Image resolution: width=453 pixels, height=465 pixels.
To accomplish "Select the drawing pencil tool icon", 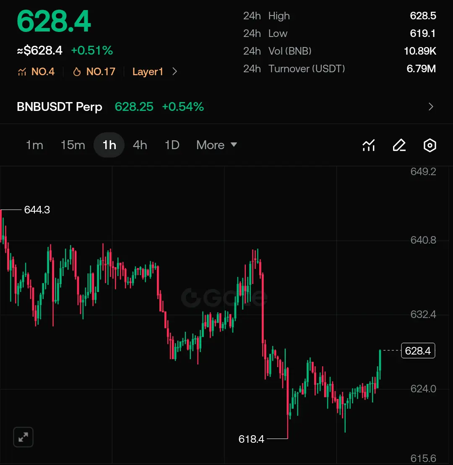I will tap(399, 145).
